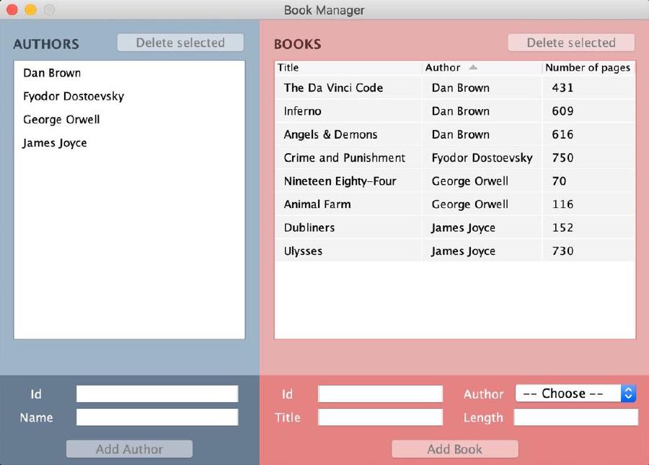The height and width of the screenshot is (465, 649).
Task: Select Dan Brown in authors list
Action: (52, 73)
